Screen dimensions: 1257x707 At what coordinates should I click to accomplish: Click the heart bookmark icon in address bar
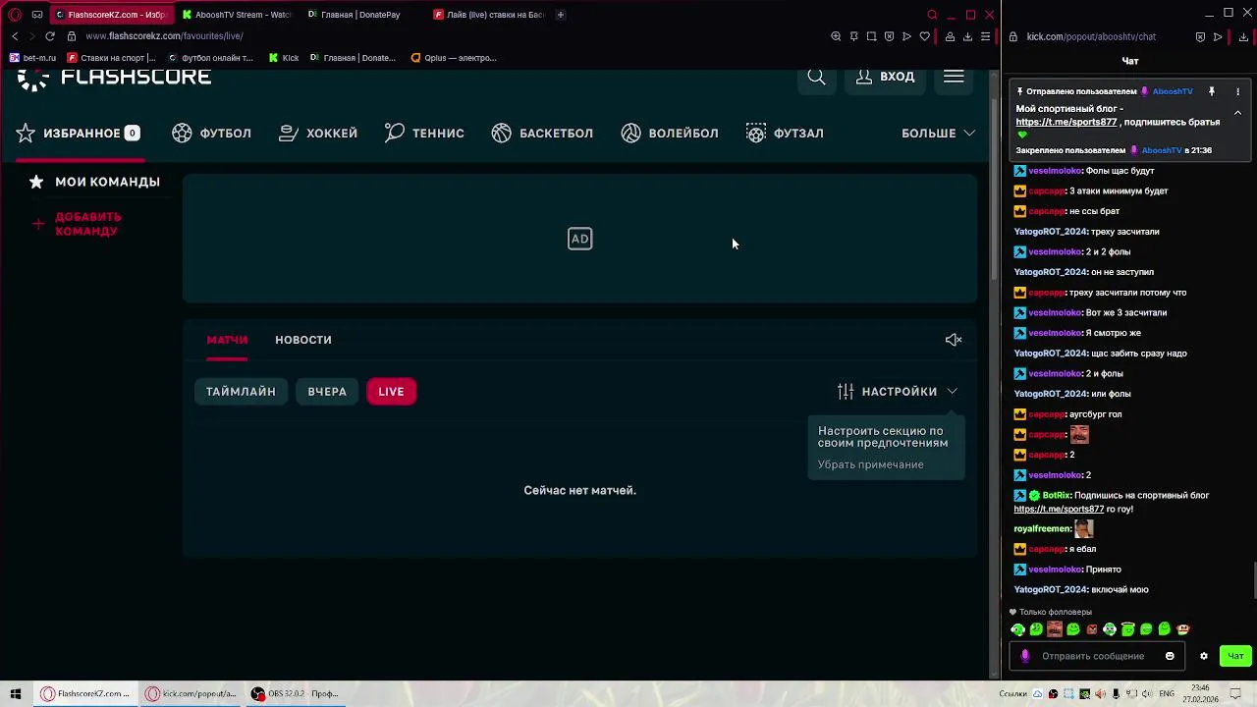coord(924,36)
